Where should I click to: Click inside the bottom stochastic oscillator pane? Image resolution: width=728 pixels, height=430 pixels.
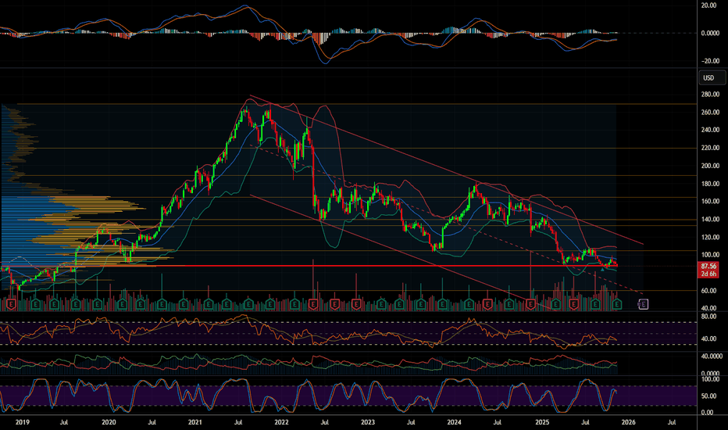(x=312, y=395)
